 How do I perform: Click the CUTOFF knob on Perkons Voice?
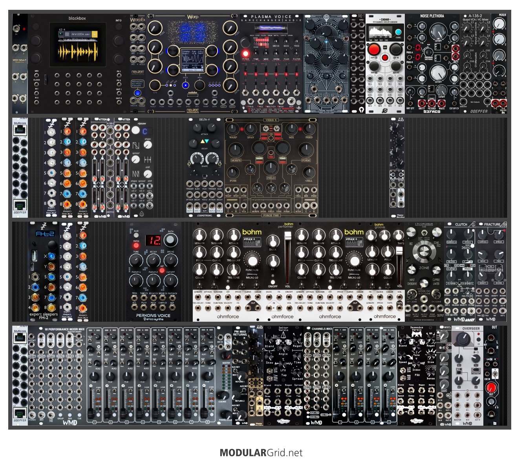pyautogui.click(x=170, y=281)
